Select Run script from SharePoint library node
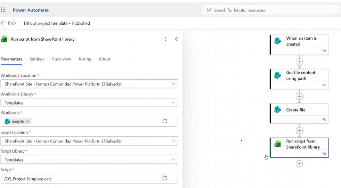Viewport: 341px width, 188px height. 299,148
